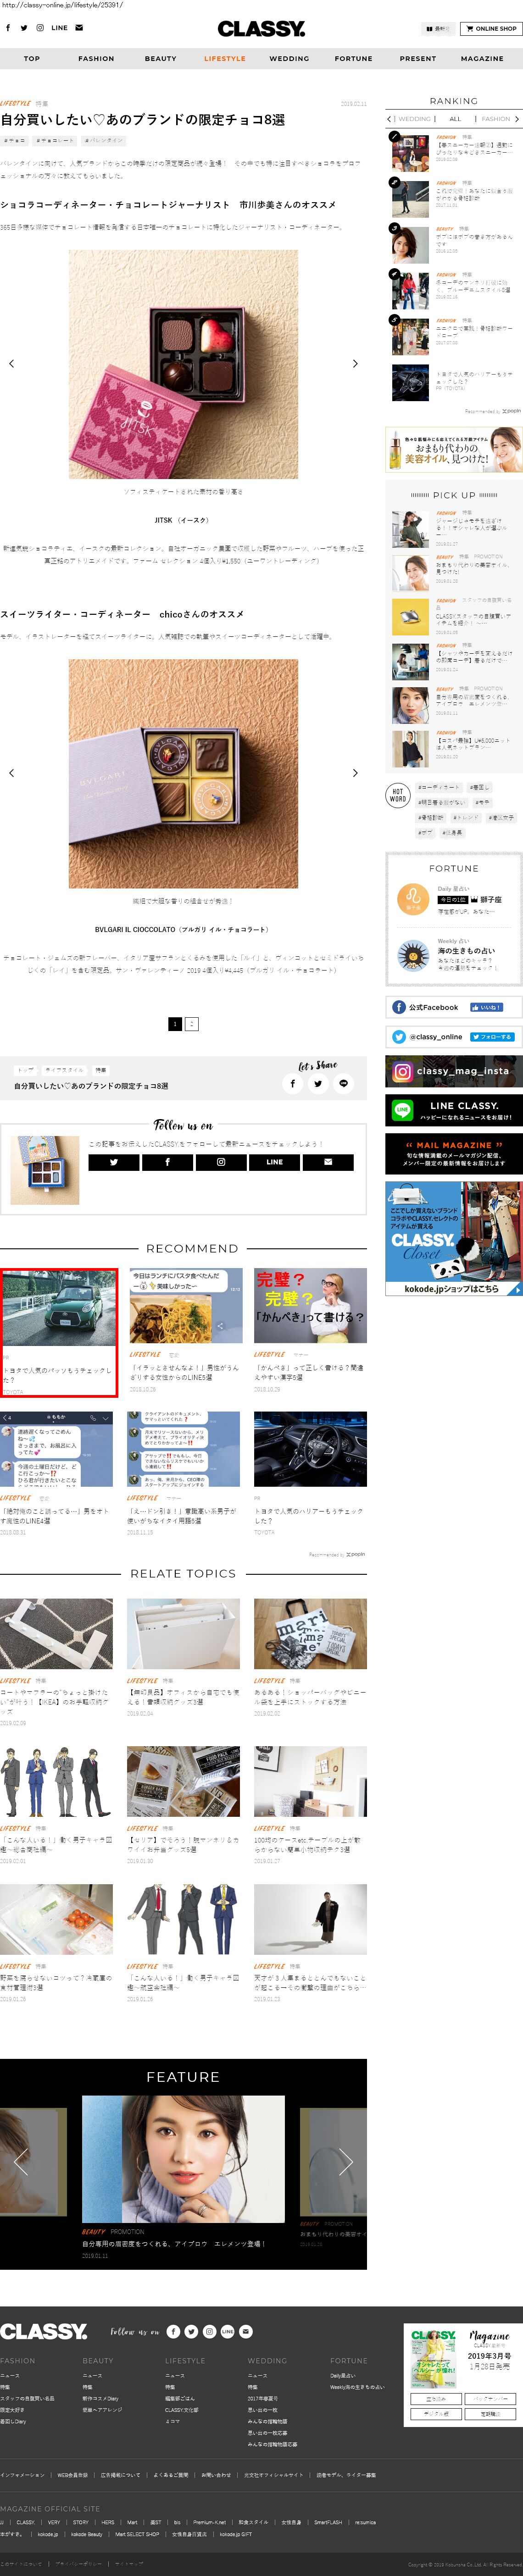Advance the JITSK chocolate slideshow to next image
This screenshot has height=2576, width=523.
pos(355,364)
